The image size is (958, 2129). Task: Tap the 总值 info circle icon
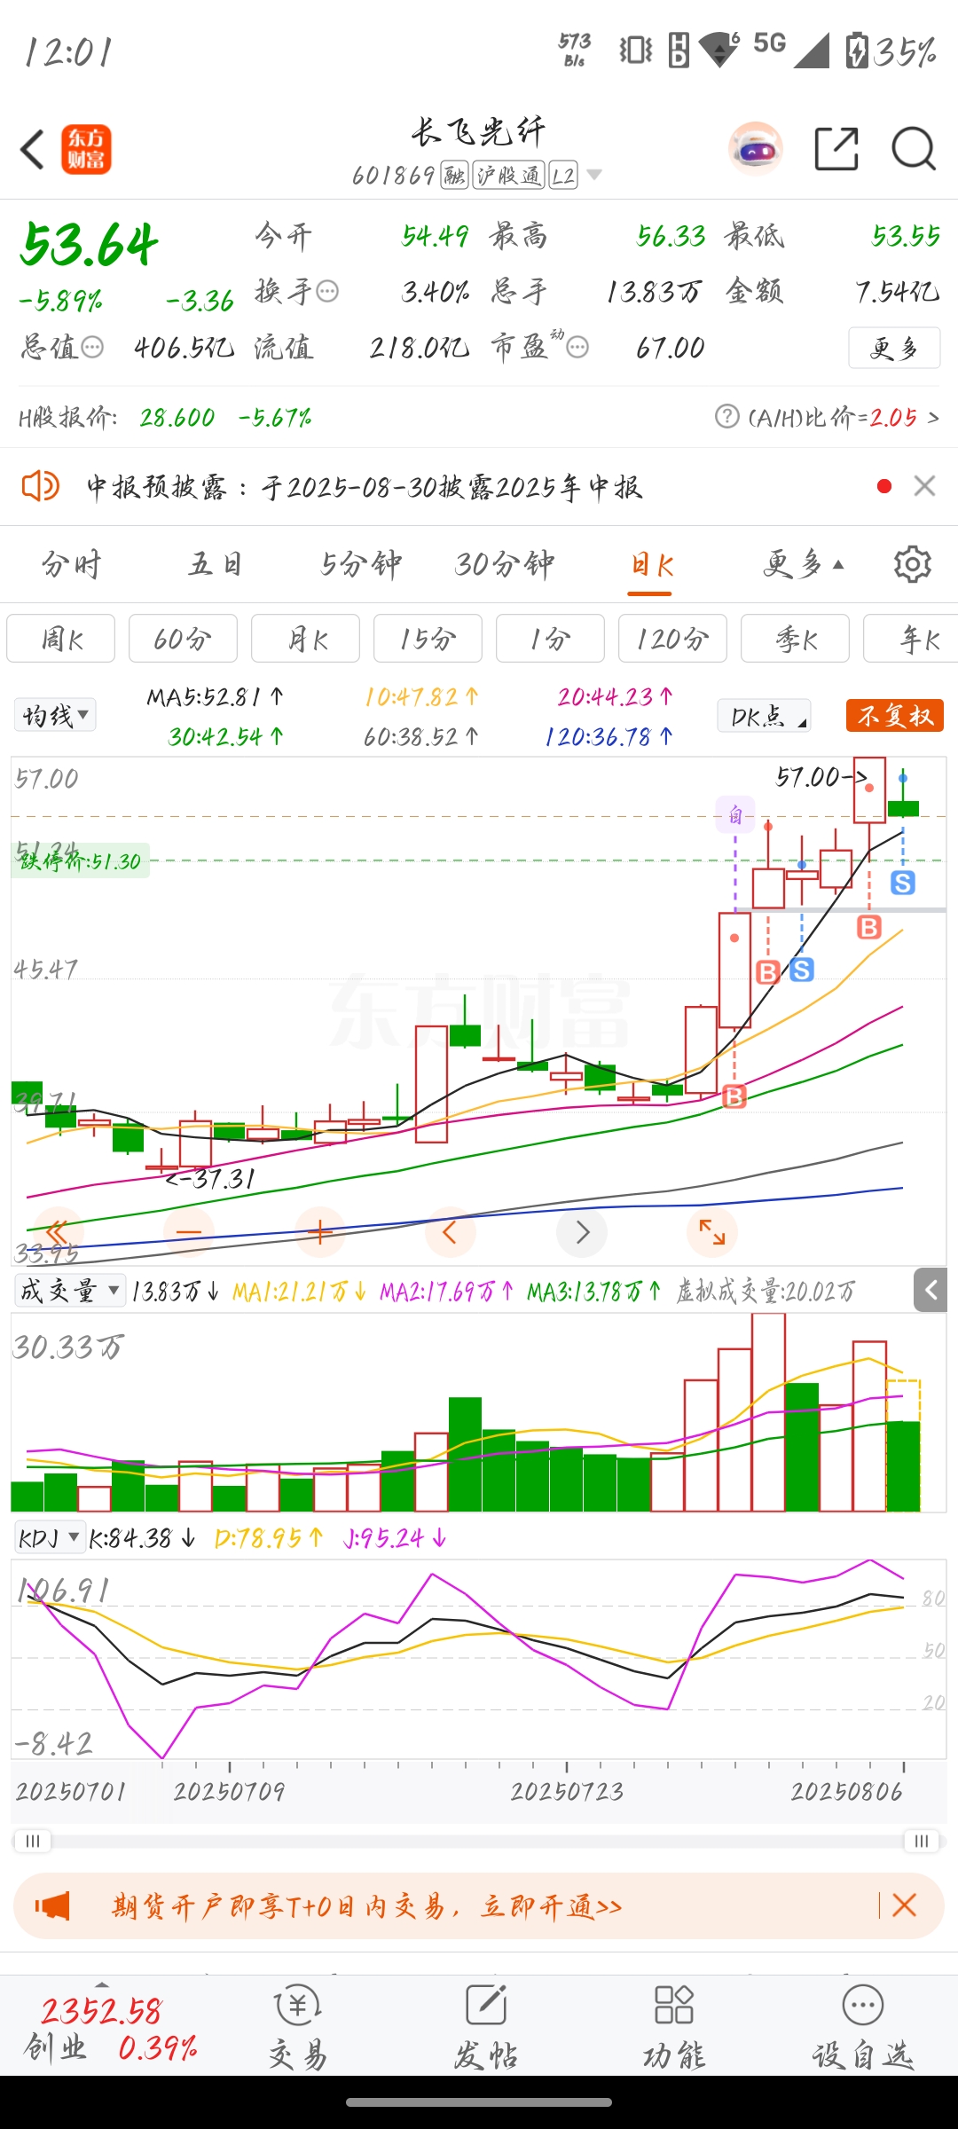[x=92, y=347]
